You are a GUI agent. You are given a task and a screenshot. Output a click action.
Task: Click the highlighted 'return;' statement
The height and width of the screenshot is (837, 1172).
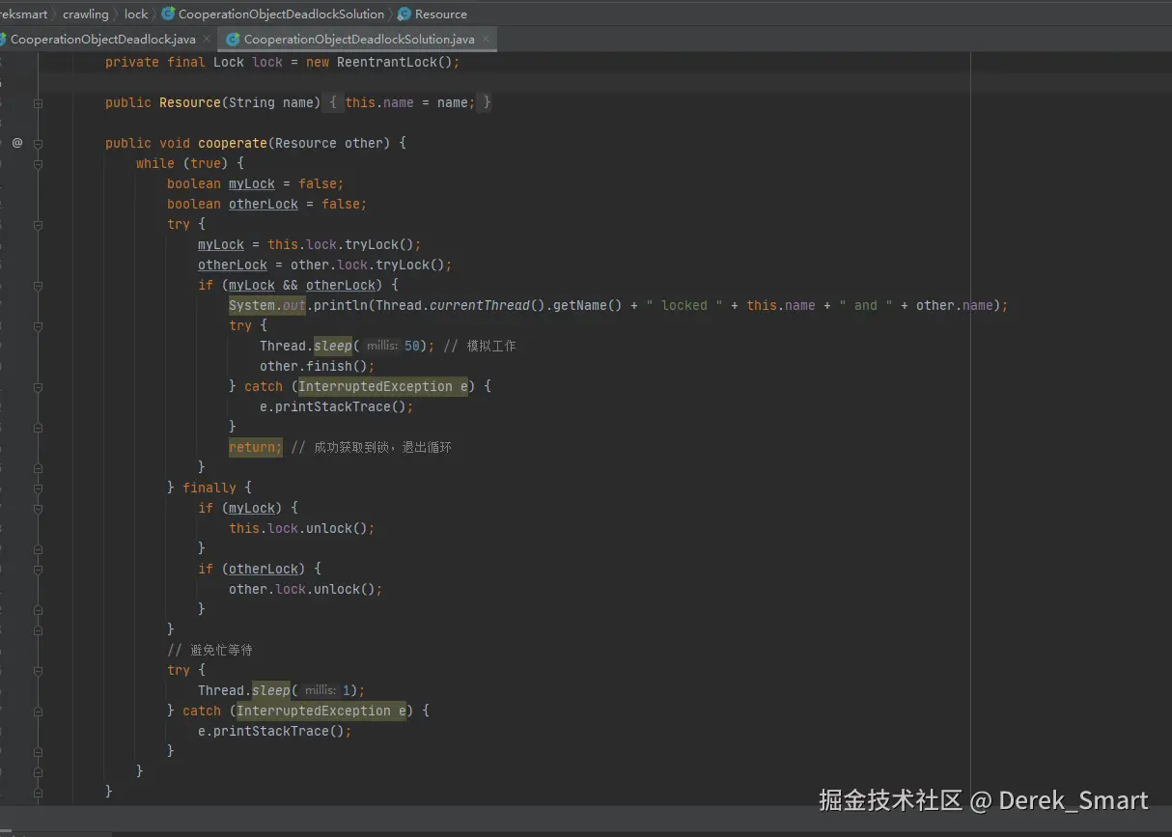pyautogui.click(x=256, y=447)
